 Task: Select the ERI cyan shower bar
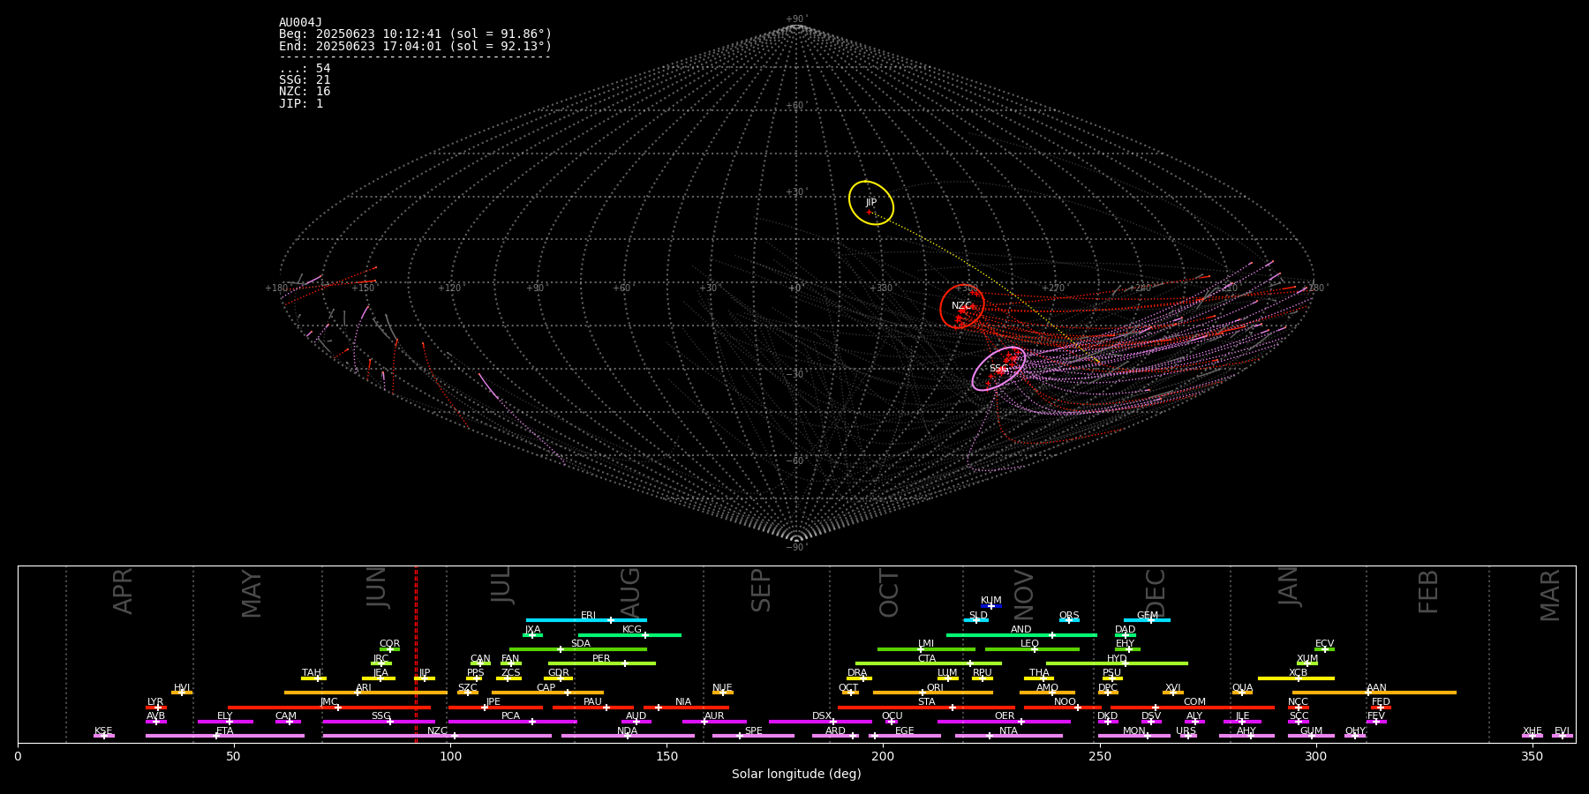pyautogui.click(x=586, y=620)
